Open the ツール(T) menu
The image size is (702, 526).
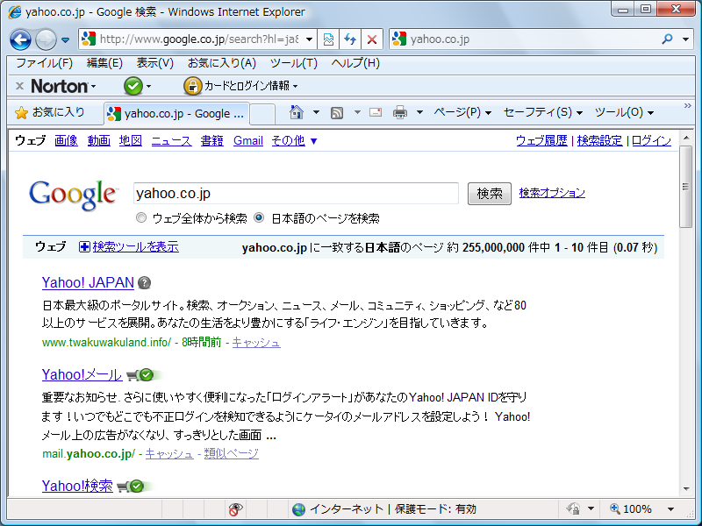(294, 63)
